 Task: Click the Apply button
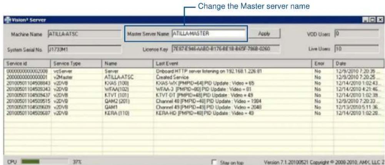pyautogui.click(x=264, y=33)
